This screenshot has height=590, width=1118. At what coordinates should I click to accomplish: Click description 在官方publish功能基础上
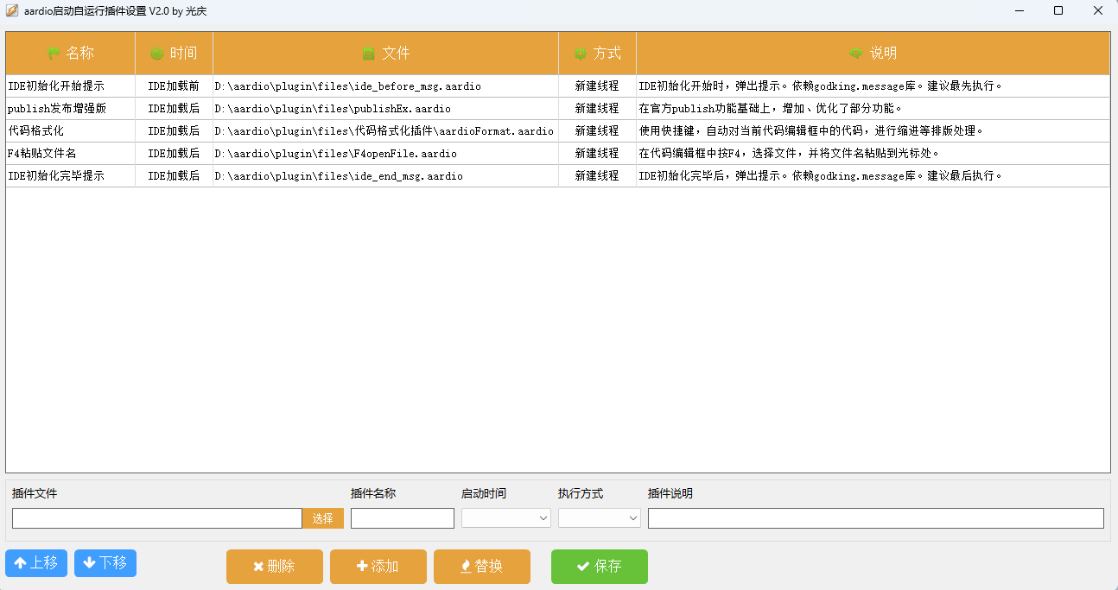point(772,109)
